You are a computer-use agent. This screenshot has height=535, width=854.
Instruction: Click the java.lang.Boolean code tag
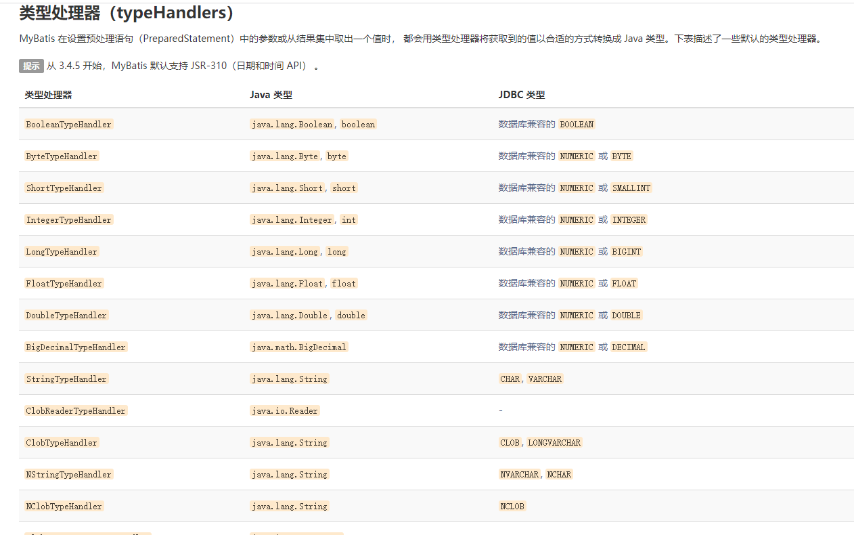tap(292, 124)
